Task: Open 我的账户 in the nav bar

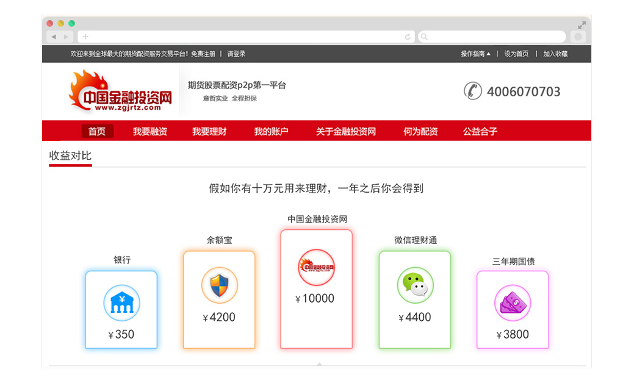Action: 271,131
